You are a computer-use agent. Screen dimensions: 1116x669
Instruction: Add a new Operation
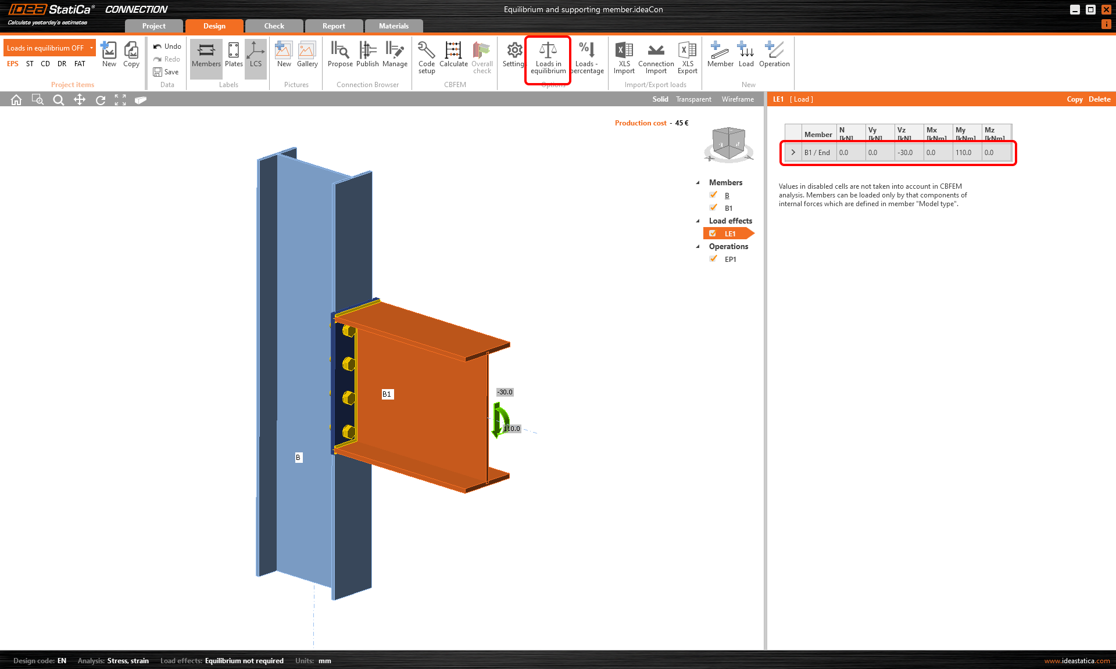click(x=774, y=55)
